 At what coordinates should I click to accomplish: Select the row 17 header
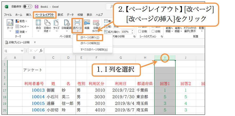point(4,90)
